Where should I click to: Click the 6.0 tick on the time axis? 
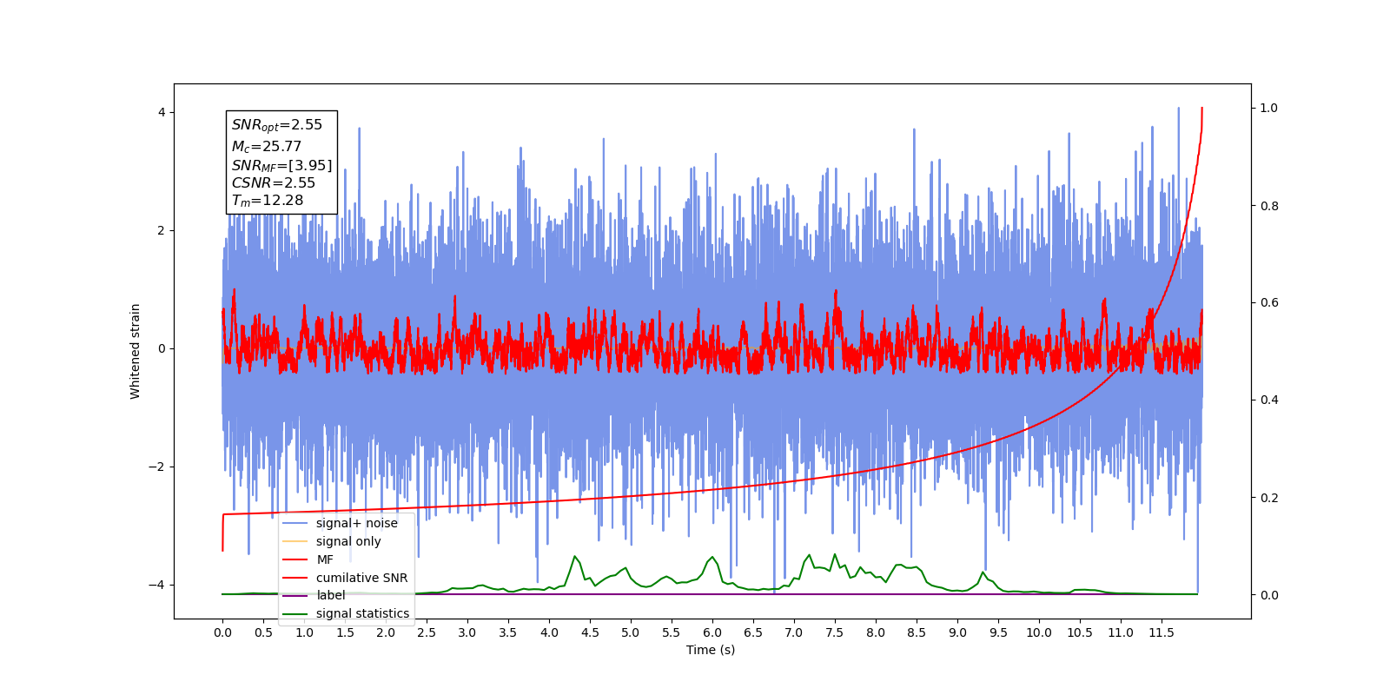tap(712, 632)
